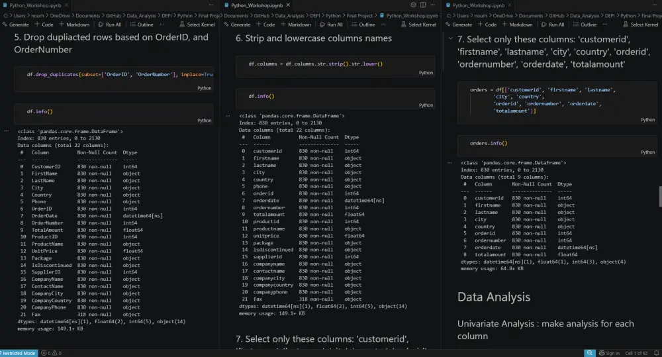The width and height of the screenshot is (662, 357).
Task: Open toolbar overflow ellipsis in step 6 pane
Action: coord(383,25)
